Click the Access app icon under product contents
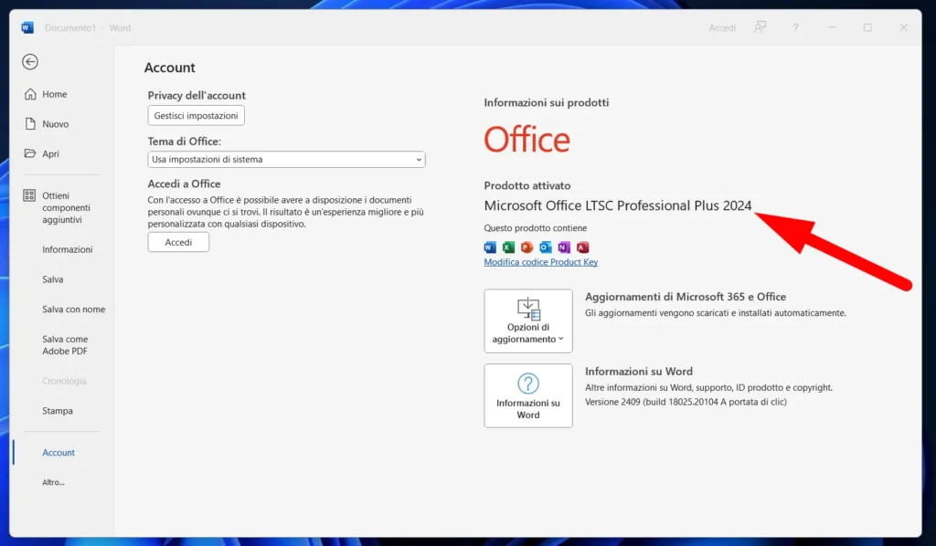Screen dimensions: 936x546 (582, 247)
